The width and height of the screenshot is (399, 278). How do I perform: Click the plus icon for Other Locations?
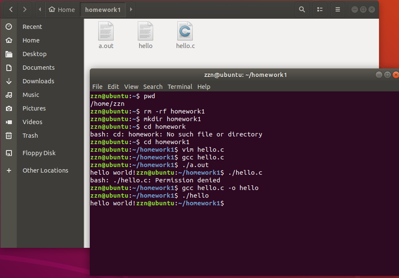(9, 170)
